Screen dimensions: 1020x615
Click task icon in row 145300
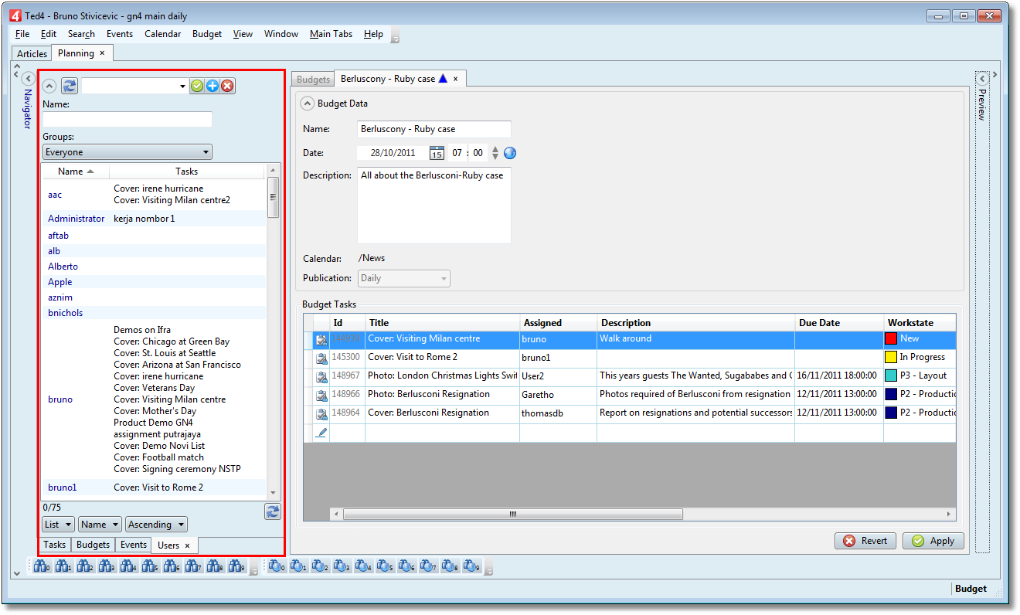tap(321, 358)
